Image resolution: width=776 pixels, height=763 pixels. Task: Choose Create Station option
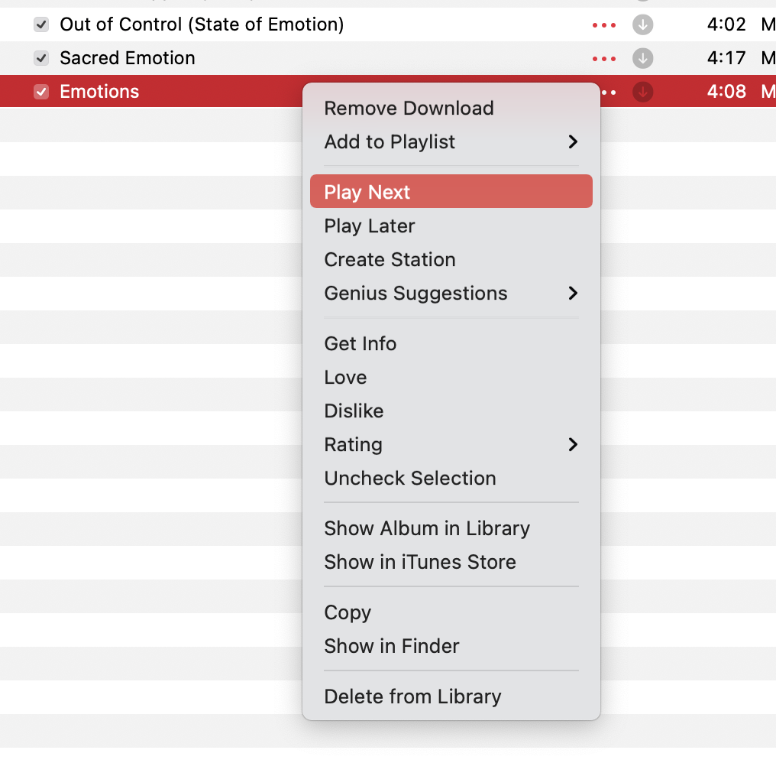tap(451, 260)
